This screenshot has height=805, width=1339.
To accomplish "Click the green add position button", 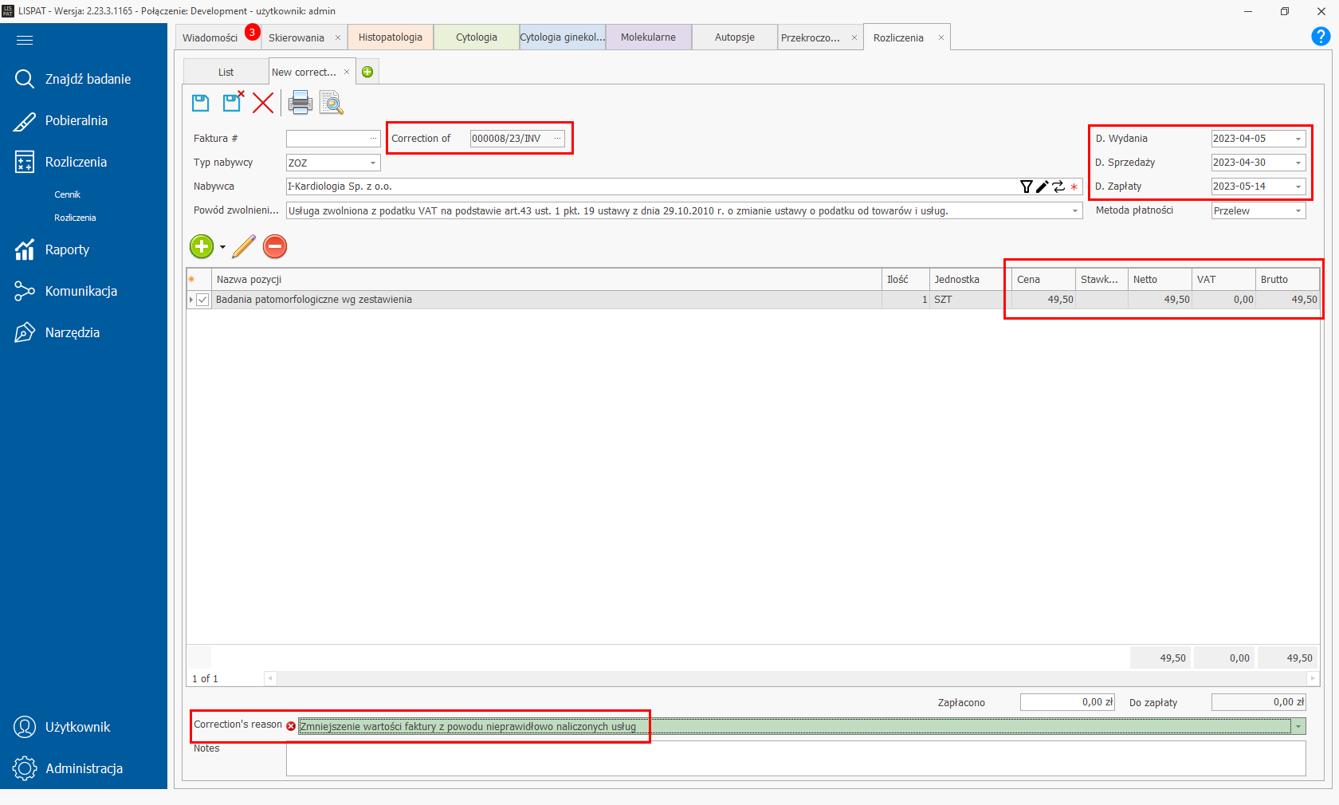I will [x=202, y=246].
